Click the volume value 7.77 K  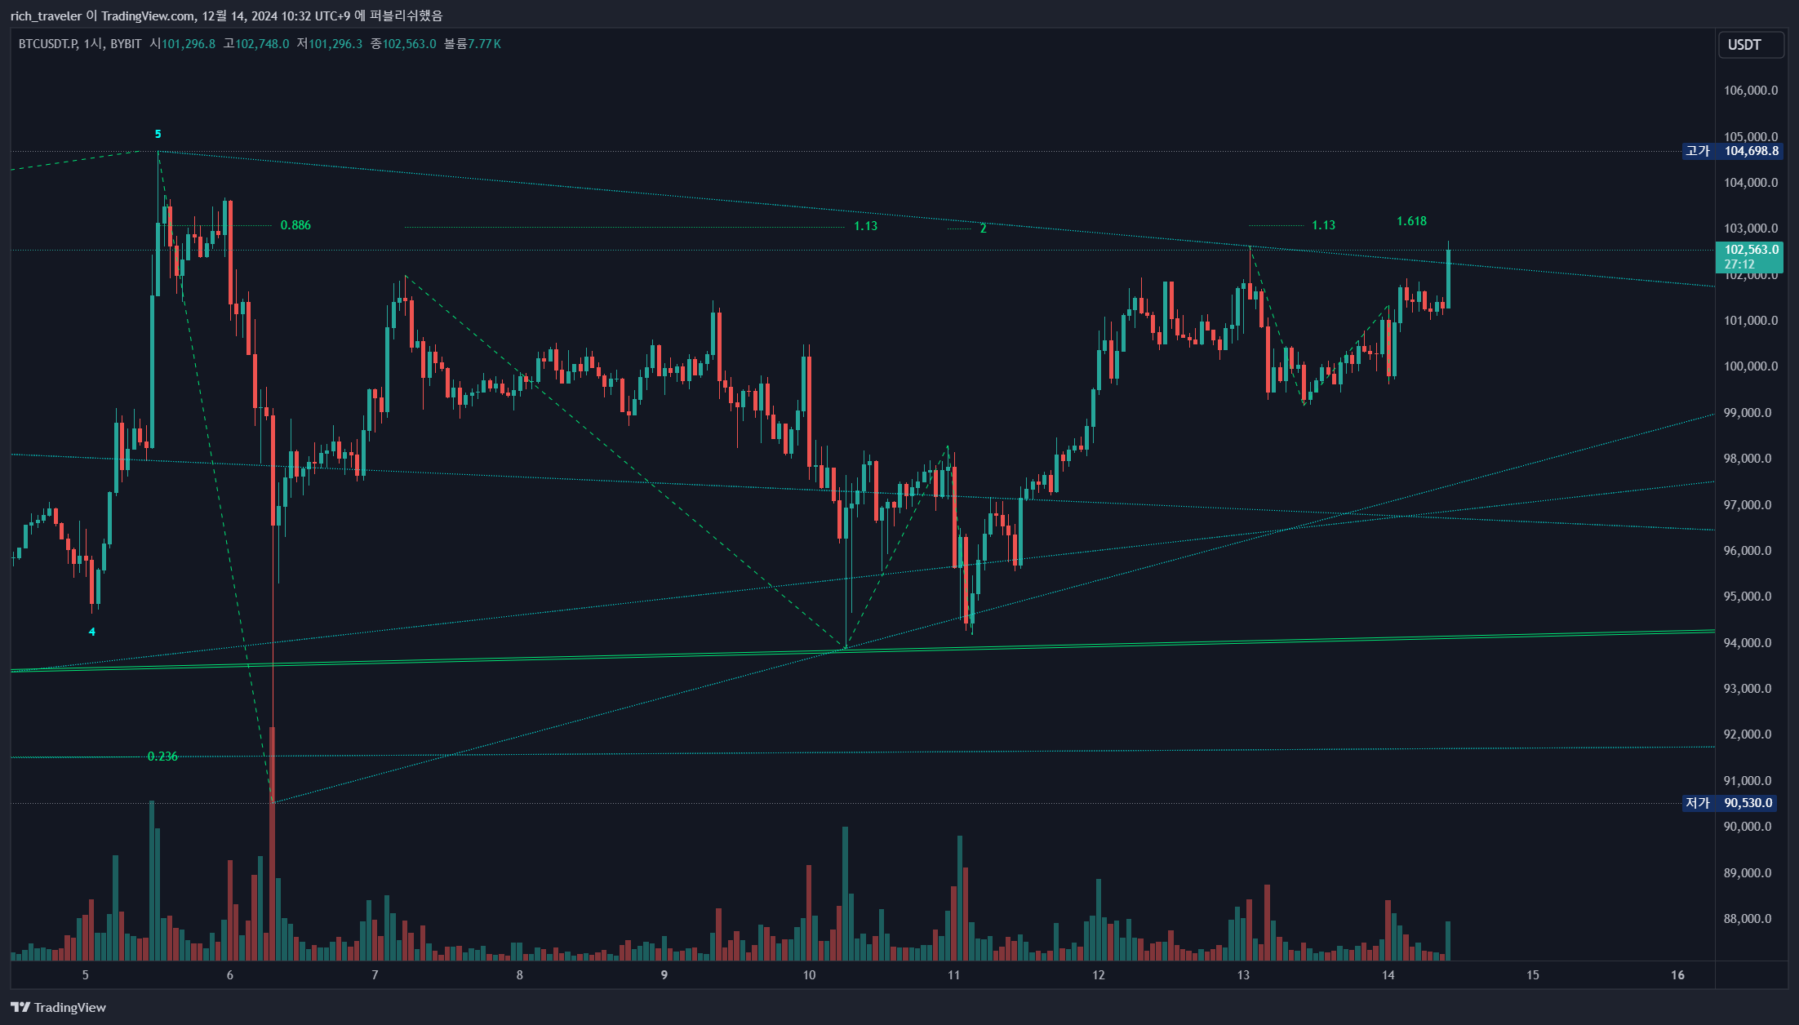point(484,43)
